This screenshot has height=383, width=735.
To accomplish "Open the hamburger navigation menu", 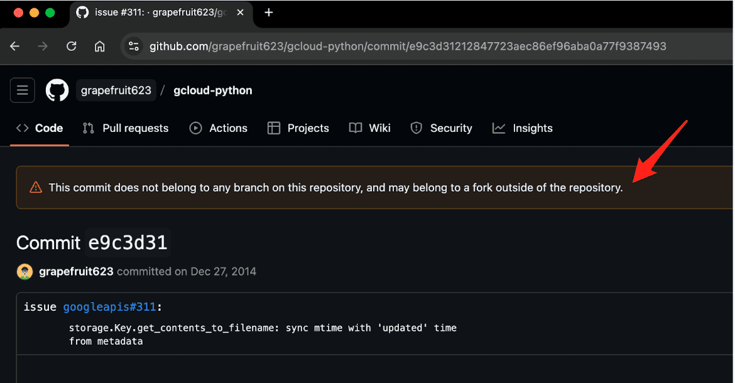I will [x=22, y=90].
